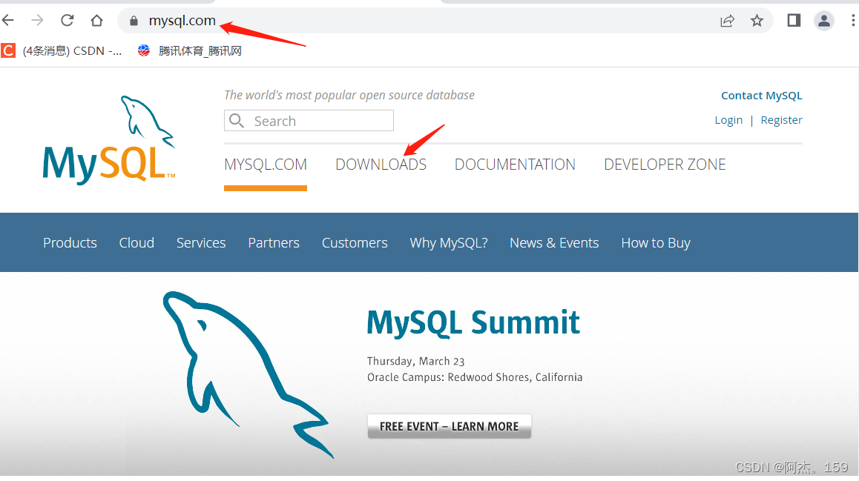Click the large dolphin banner image

[249, 375]
